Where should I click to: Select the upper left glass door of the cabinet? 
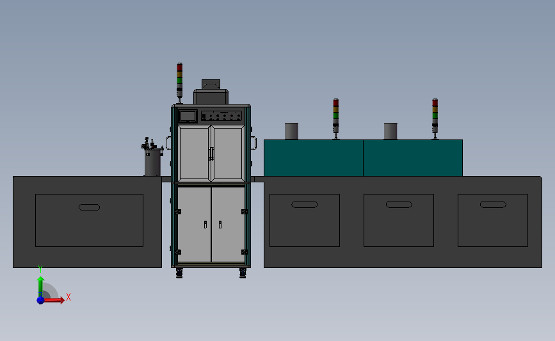pos(195,153)
